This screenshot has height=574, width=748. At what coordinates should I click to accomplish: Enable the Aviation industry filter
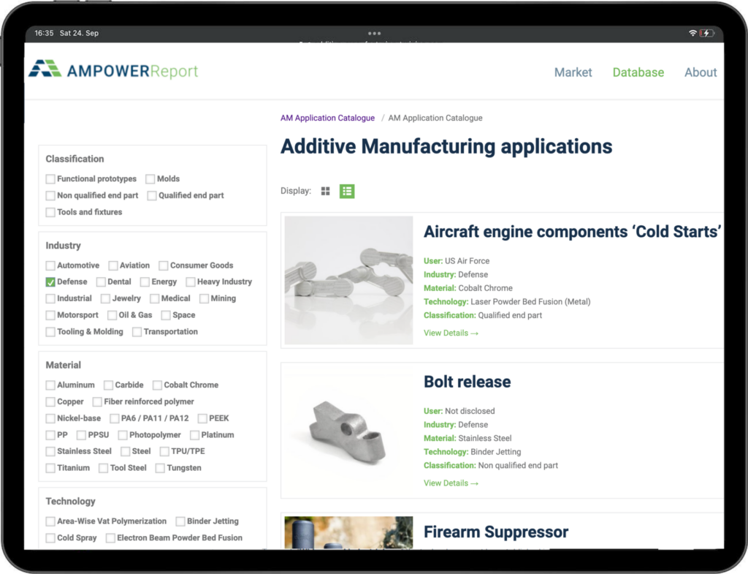click(113, 265)
